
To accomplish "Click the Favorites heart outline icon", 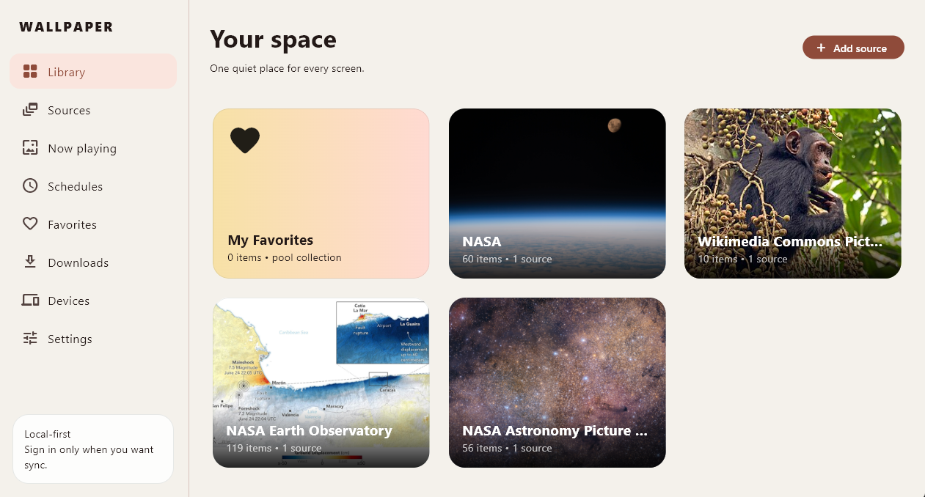I will pyautogui.click(x=30, y=224).
